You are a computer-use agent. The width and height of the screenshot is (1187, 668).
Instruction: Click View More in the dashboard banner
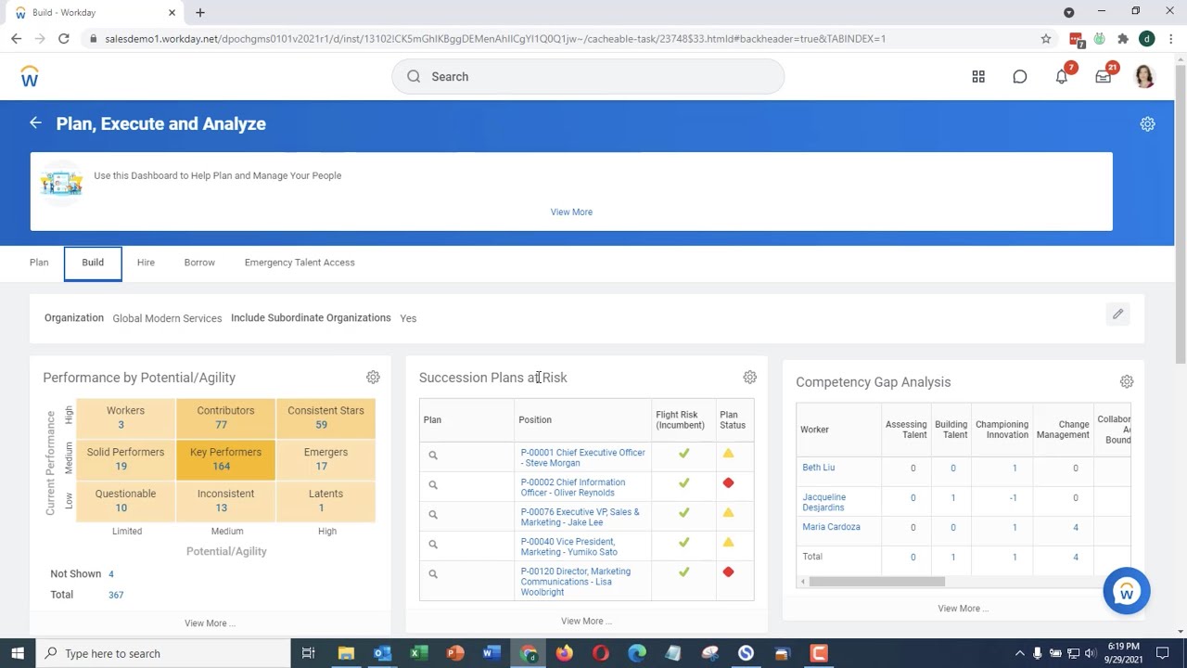pyautogui.click(x=571, y=212)
